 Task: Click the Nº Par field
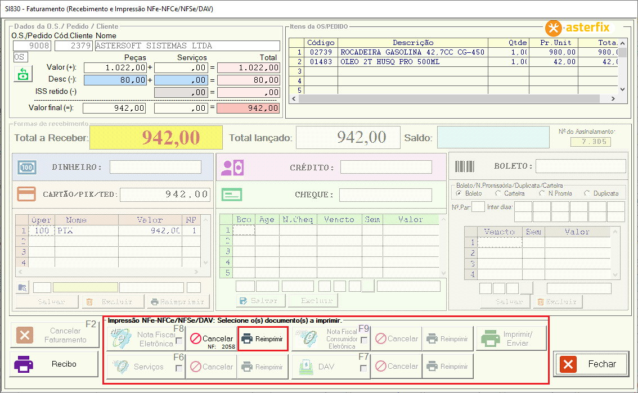point(478,206)
